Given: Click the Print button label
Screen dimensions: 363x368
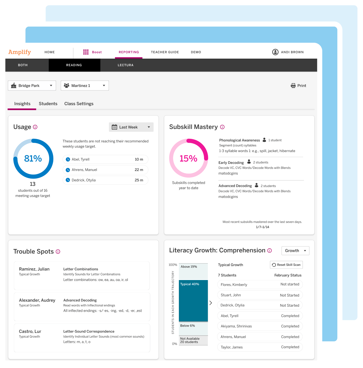Looking at the screenshot, I should pyautogui.click(x=302, y=86).
